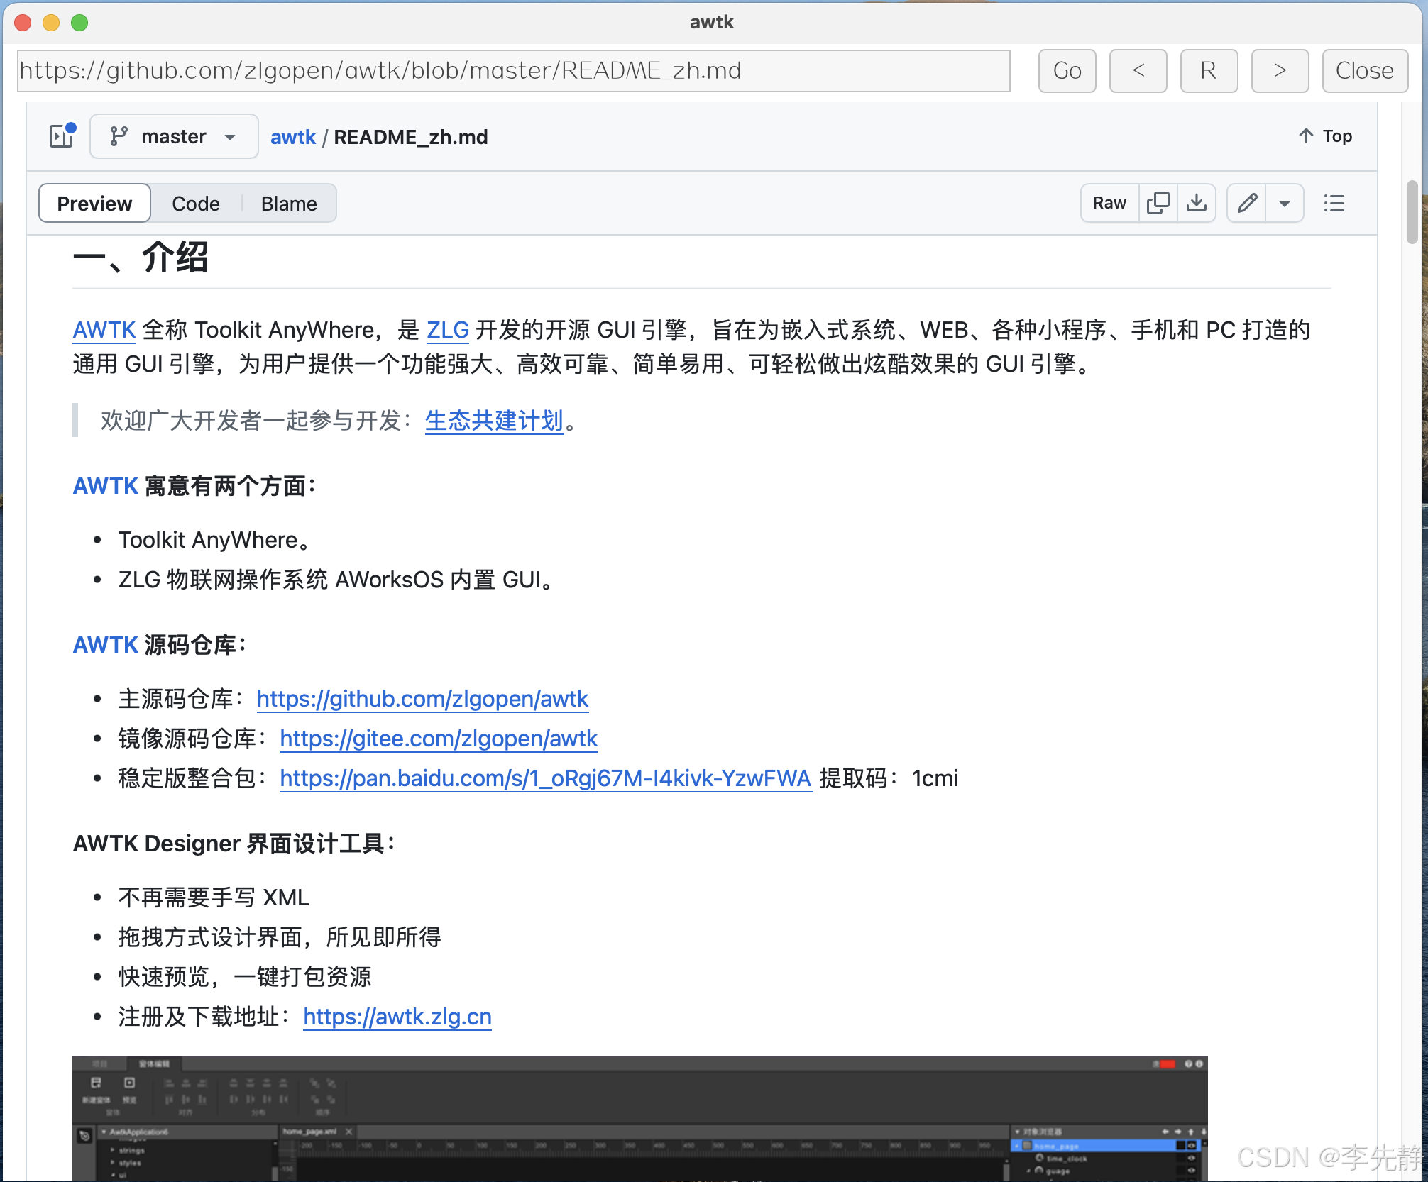The height and width of the screenshot is (1182, 1428).
Task: Select the Preview tab
Action: coord(94,201)
